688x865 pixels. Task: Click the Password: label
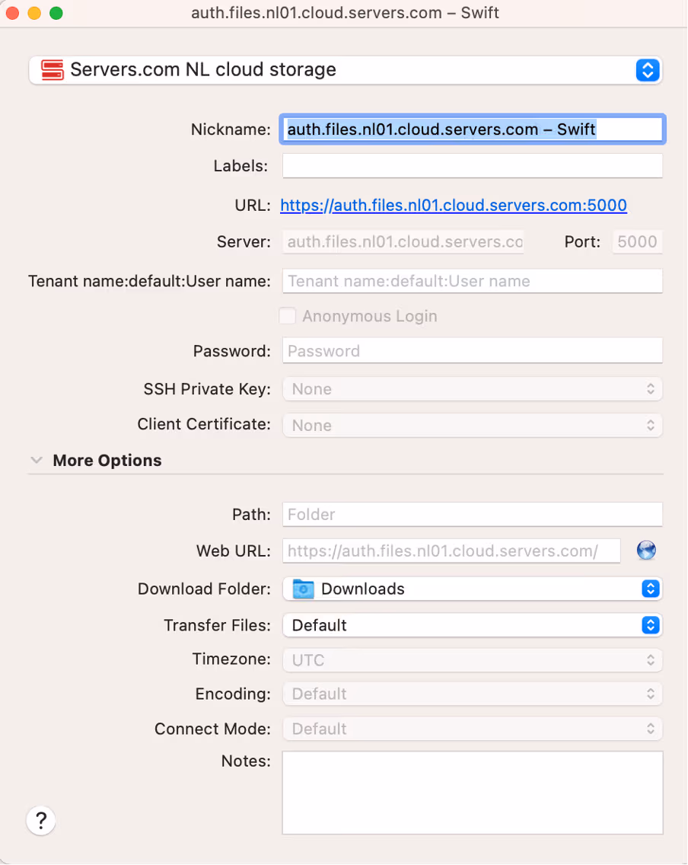[x=231, y=351]
